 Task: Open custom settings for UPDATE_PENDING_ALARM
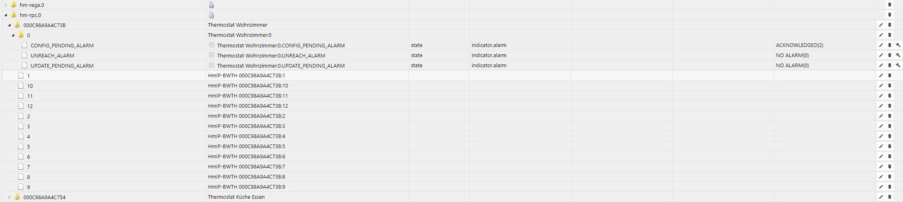tap(898, 66)
